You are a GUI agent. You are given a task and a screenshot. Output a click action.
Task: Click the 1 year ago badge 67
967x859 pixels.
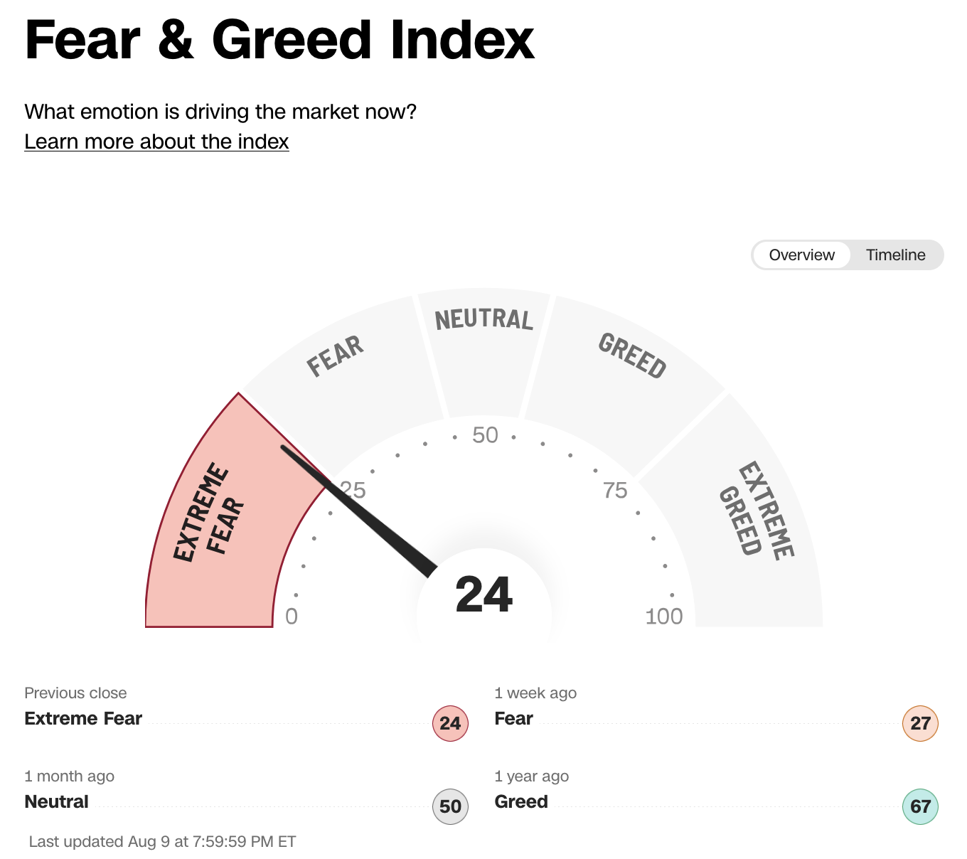(920, 806)
